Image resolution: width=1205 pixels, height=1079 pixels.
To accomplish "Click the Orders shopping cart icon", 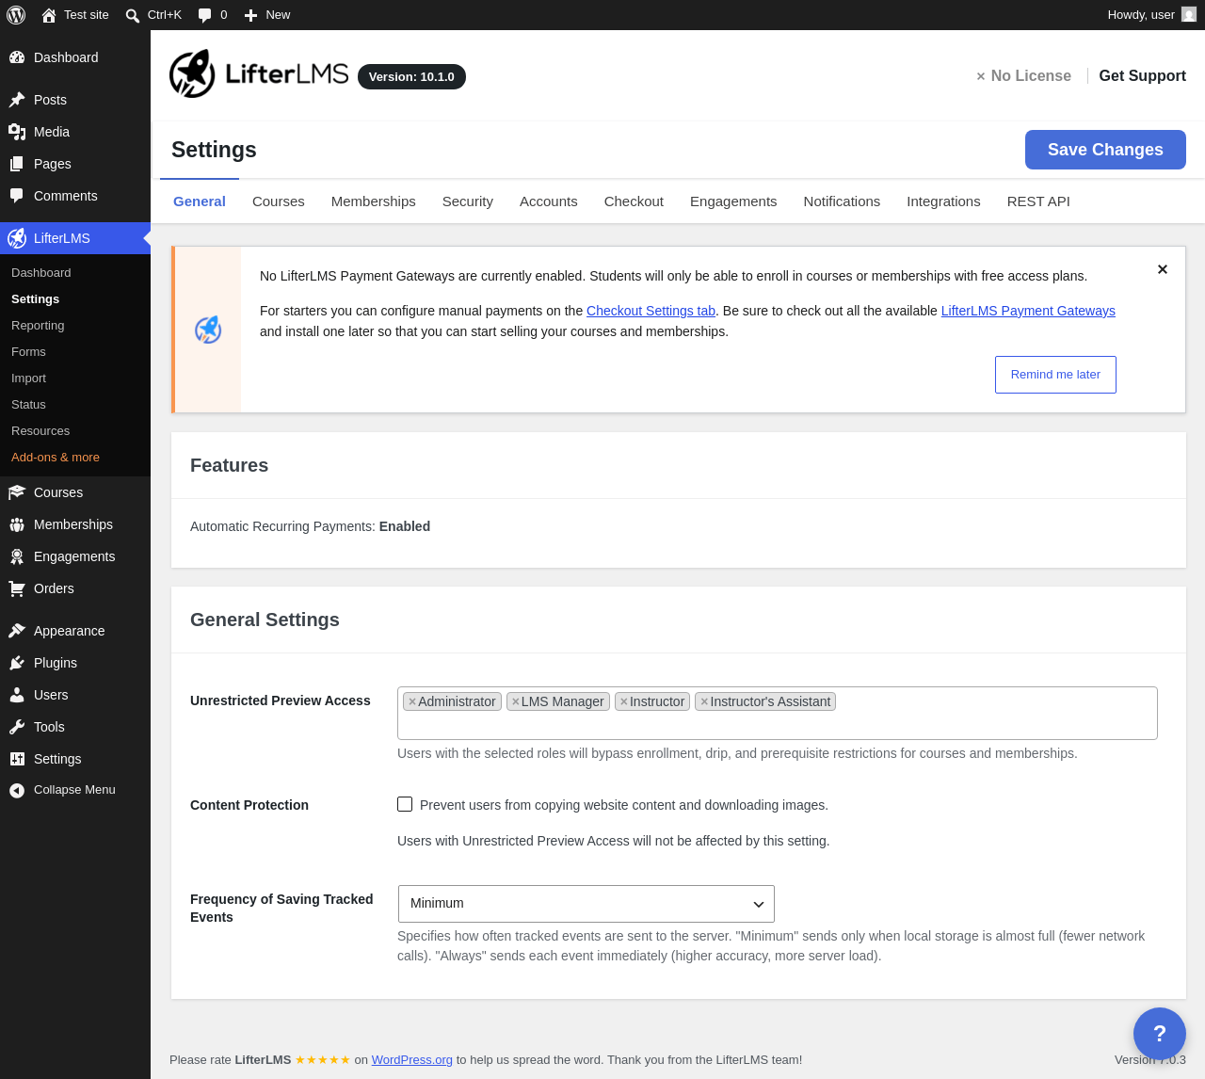I will (17, 588).
